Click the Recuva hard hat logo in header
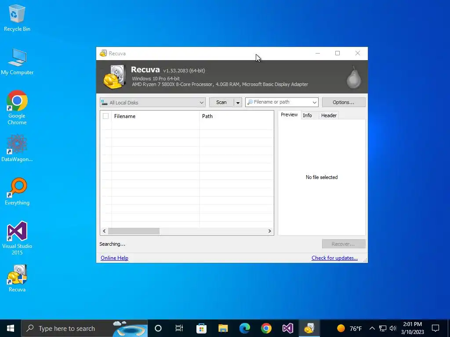This screenshot has height=337, width=450. [x=115, y=76]
